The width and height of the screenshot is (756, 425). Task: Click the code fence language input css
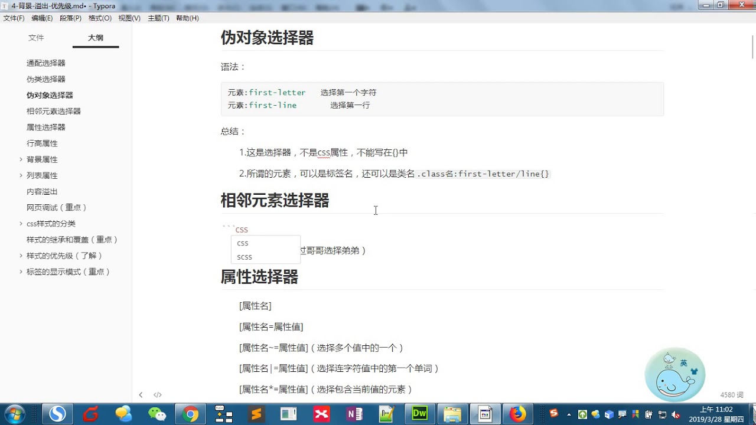(242, 230)
